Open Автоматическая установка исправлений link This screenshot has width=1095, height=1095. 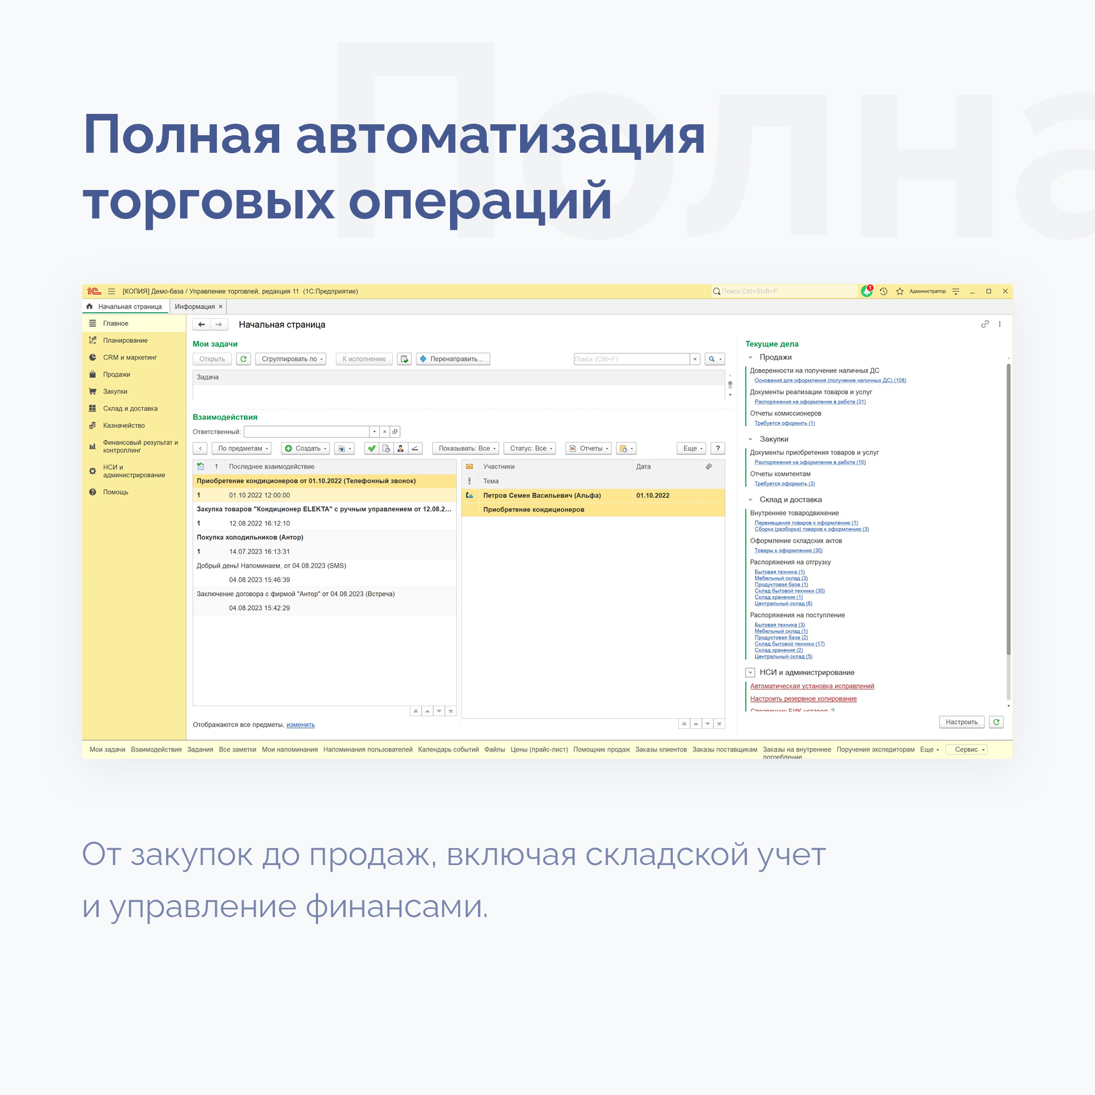tap(812, 687)
